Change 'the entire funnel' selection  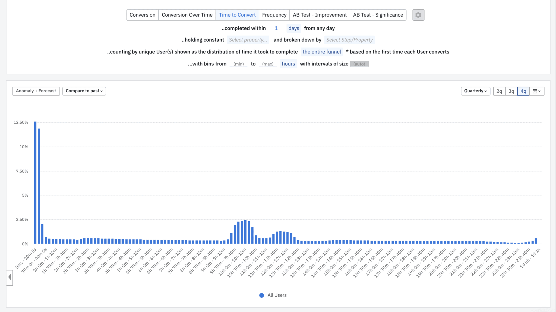click(x=322, y=52)
